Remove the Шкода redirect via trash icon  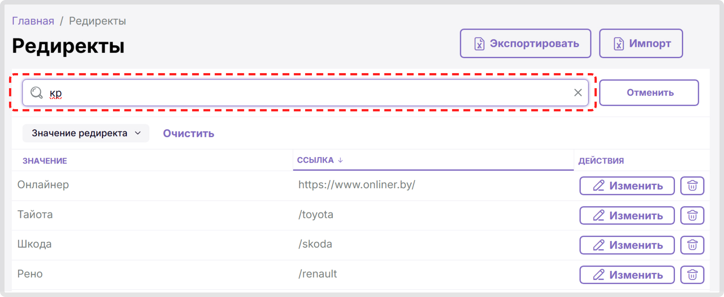(692, 245)
